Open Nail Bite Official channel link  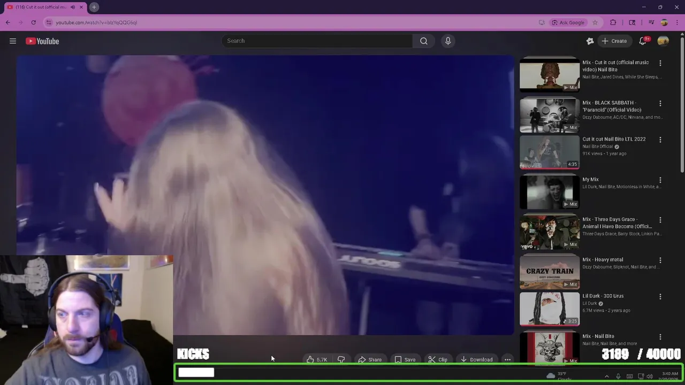click(x=597, y=147)
